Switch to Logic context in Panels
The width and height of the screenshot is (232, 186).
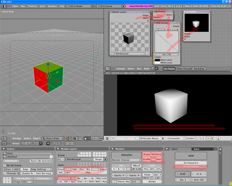pos(23,144)
